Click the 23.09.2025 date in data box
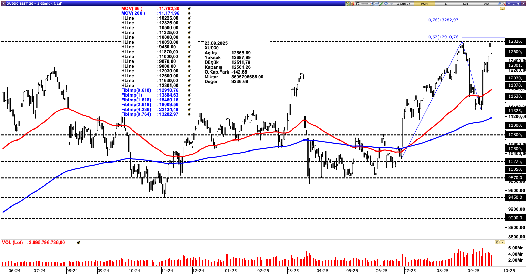The width and height of the screenshot is (527, 280). pyautogui.click(x=216, y=43)
